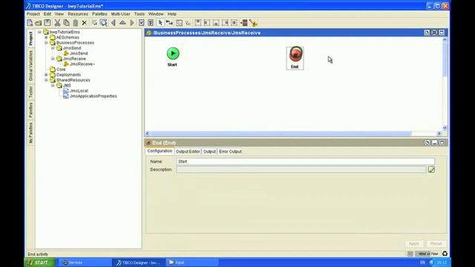Collapse the BusinessProcesses folder node
The height and width of the screenshot is (267, 475).
pyautogui.click(x=46, y=43)
